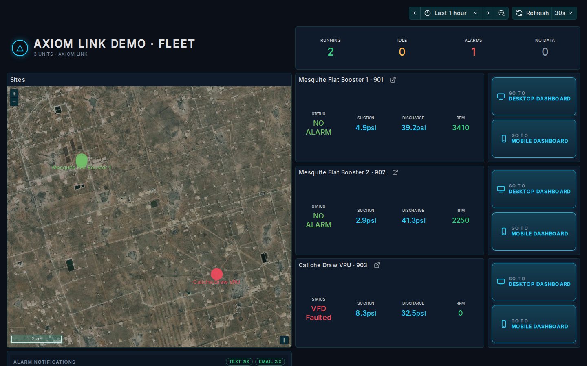Click the 4.9psi suction value
587x366 pixels.
click(366, 128)
